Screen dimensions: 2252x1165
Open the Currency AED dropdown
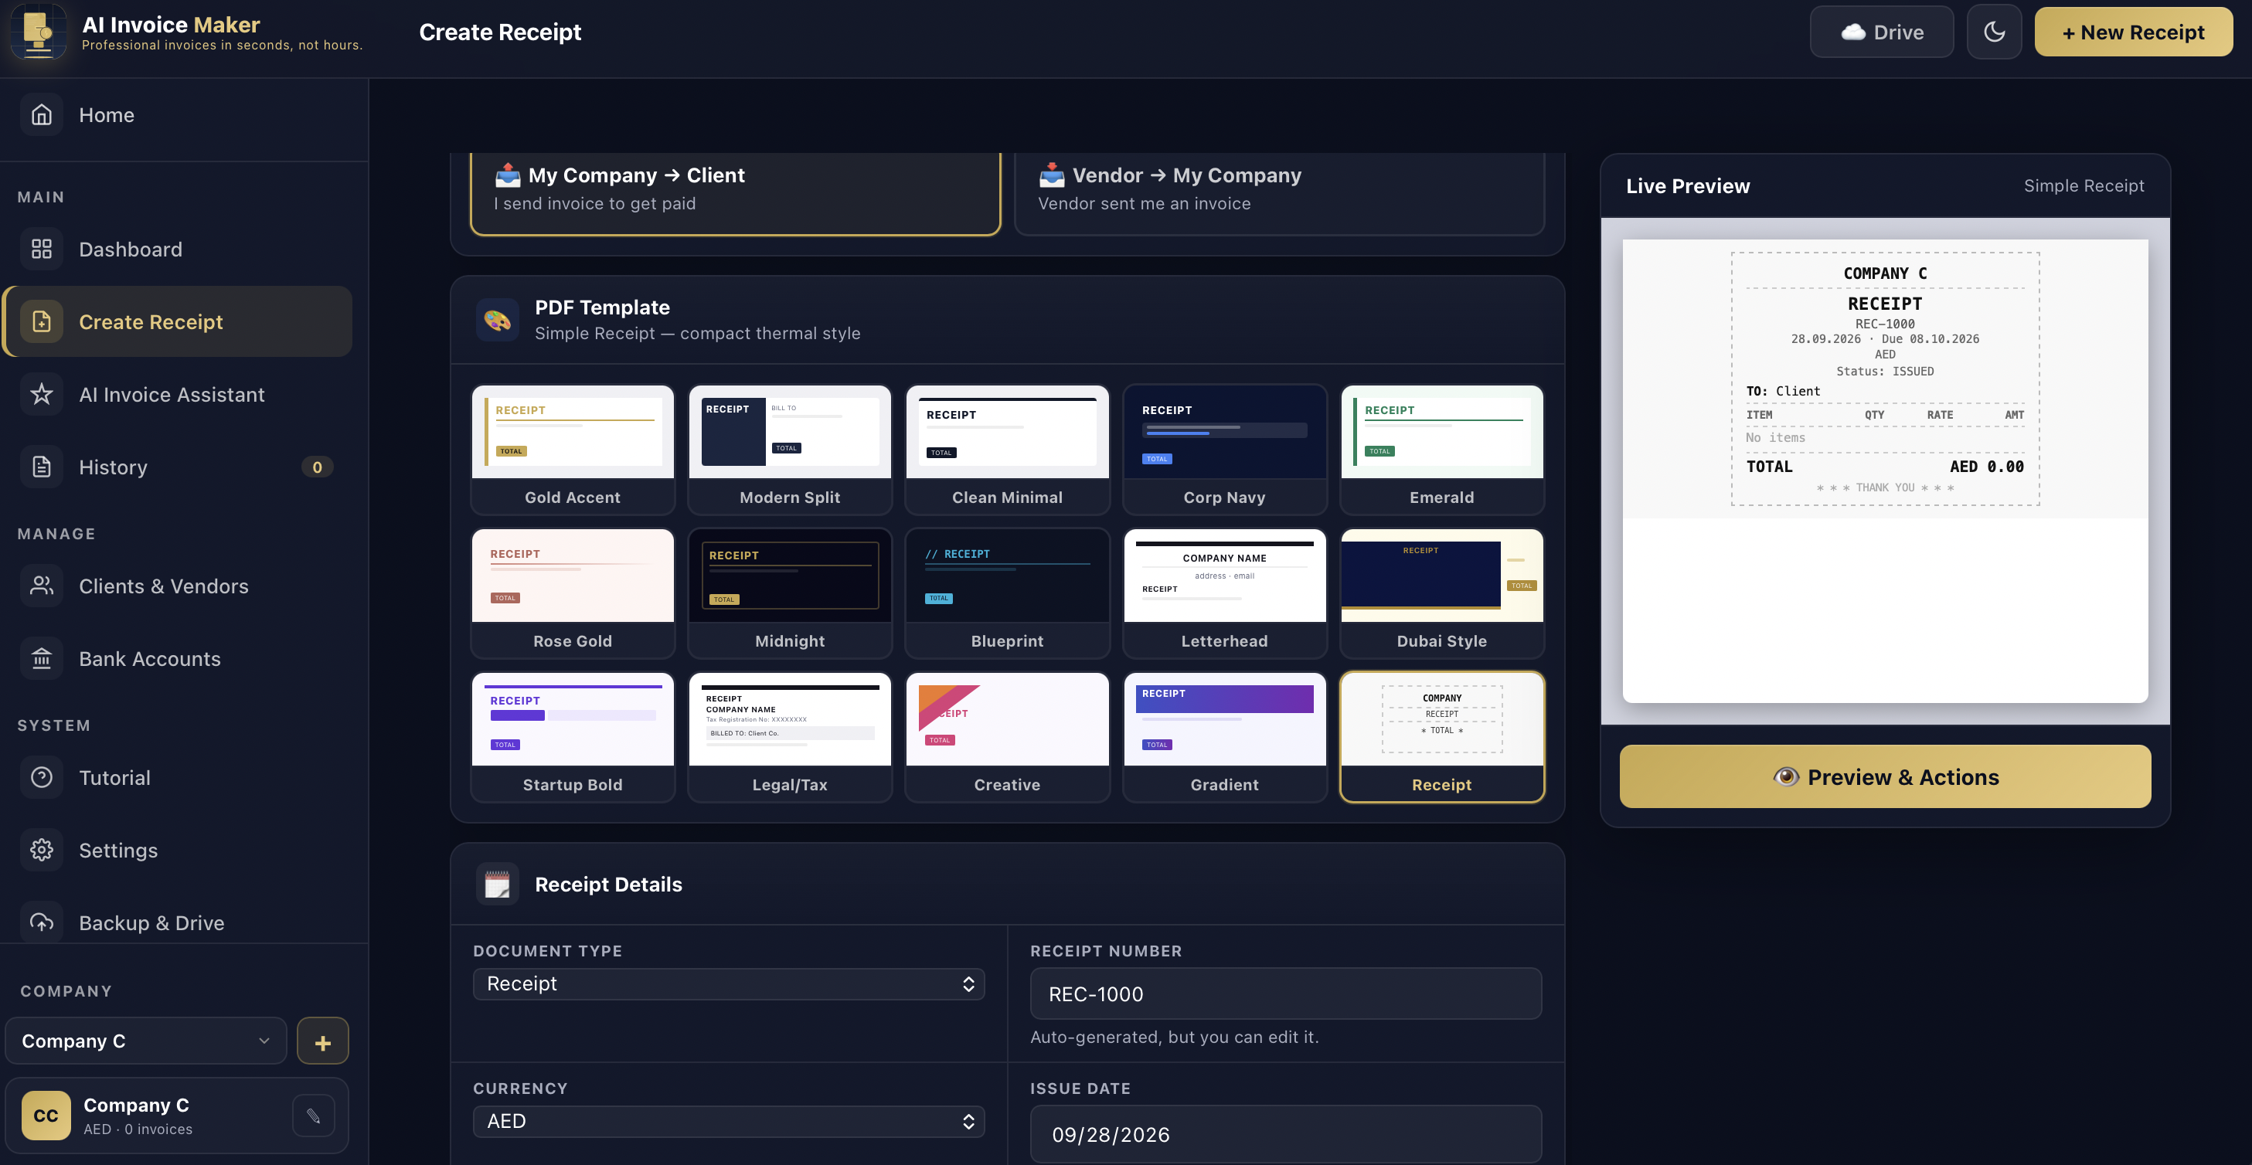coord(729,1121)
